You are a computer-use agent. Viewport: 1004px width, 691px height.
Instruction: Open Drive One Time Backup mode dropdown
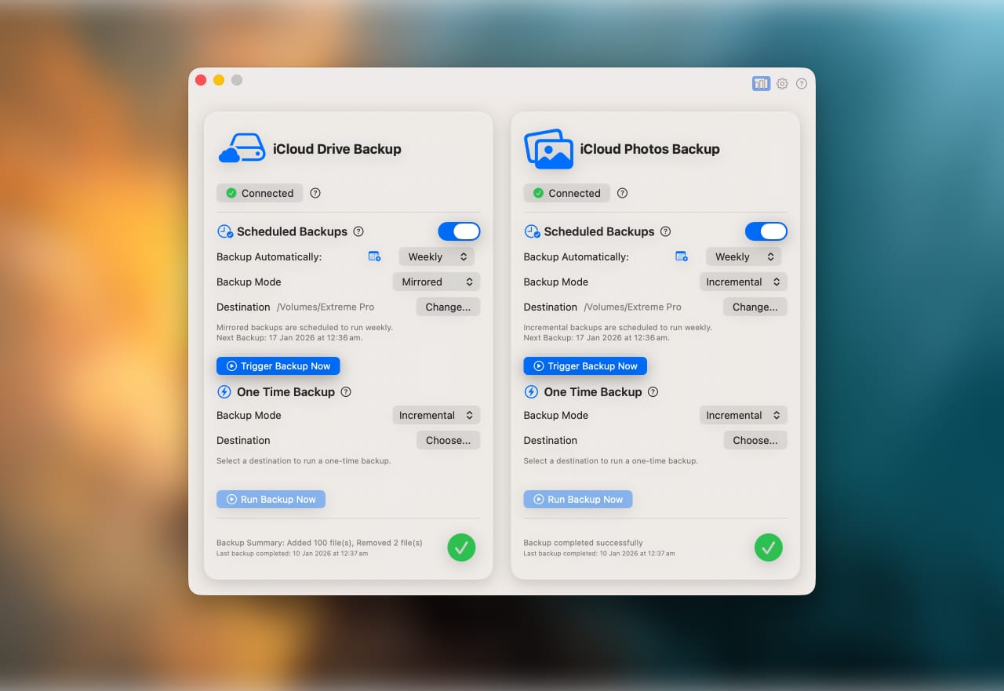tap(436, 415)
